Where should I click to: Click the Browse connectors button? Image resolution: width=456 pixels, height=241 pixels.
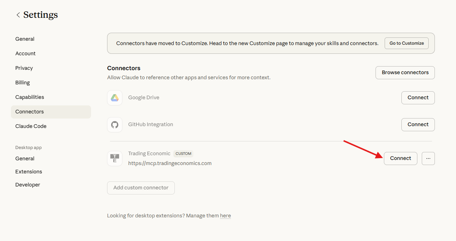coord(405,73)
